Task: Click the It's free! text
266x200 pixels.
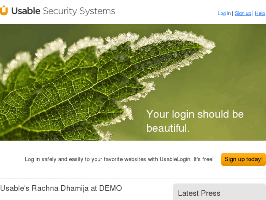Action: 203,159
